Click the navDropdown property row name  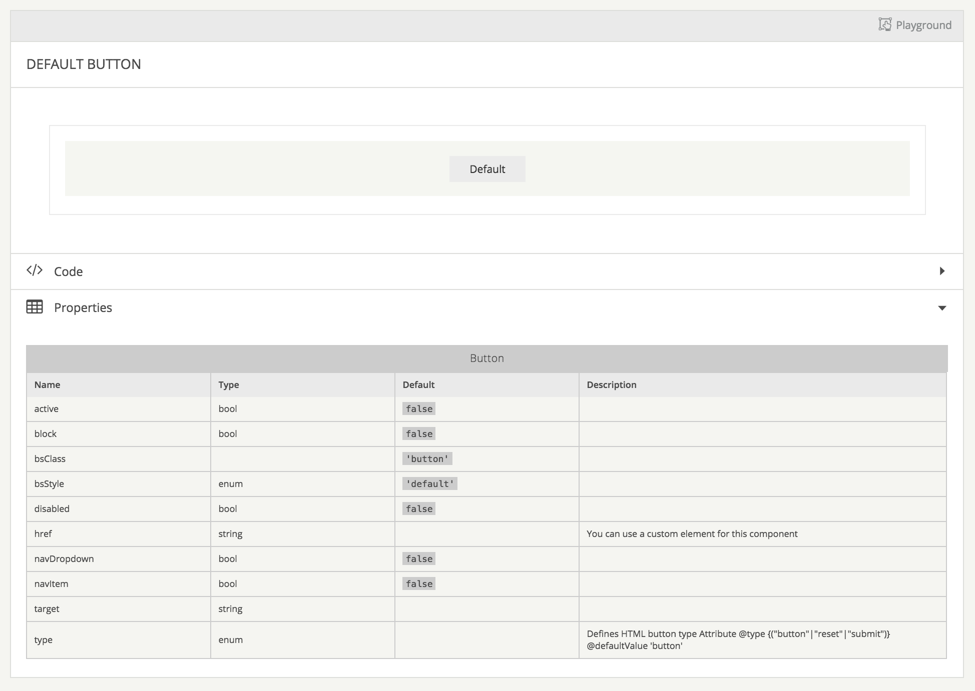pos(64,559)
